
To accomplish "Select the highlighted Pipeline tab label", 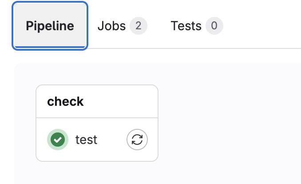I will pyautogui.click(x=50, y=26).
